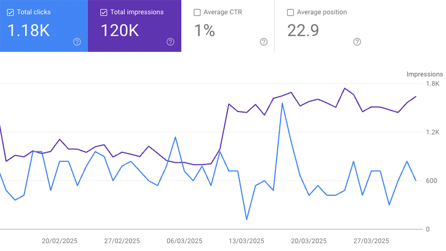Enable the Average CTR checkbox
The image size is (446, 251).
(197, 12)
